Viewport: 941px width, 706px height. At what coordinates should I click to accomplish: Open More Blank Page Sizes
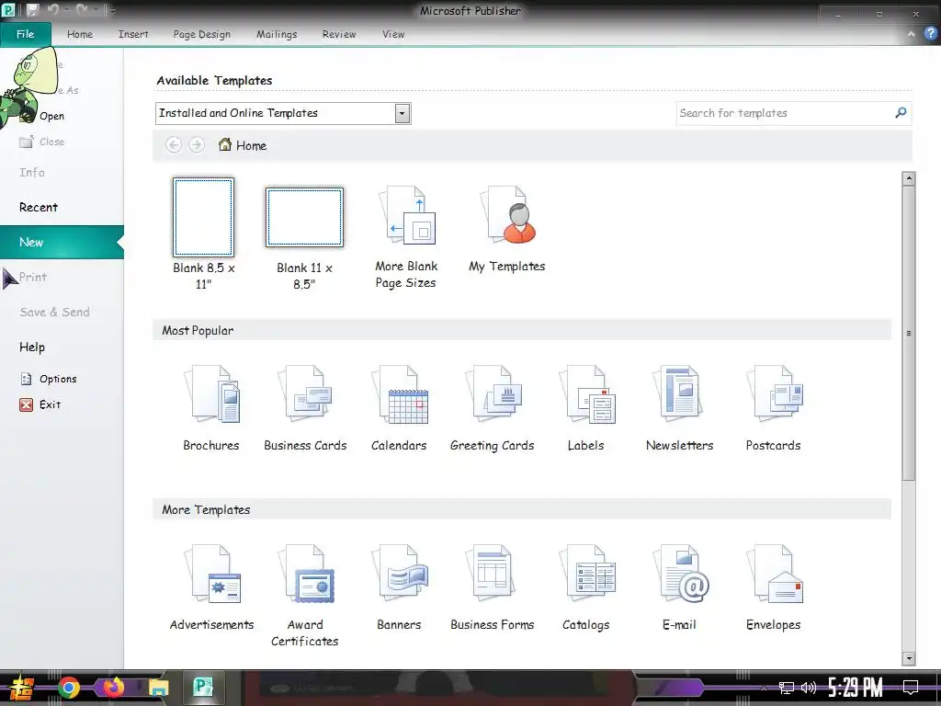406,236
